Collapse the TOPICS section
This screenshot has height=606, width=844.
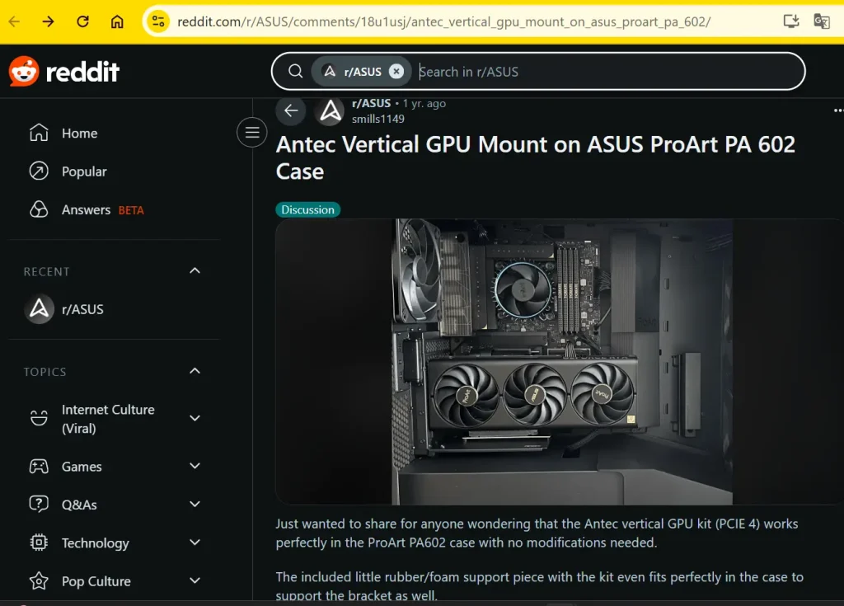195,371
